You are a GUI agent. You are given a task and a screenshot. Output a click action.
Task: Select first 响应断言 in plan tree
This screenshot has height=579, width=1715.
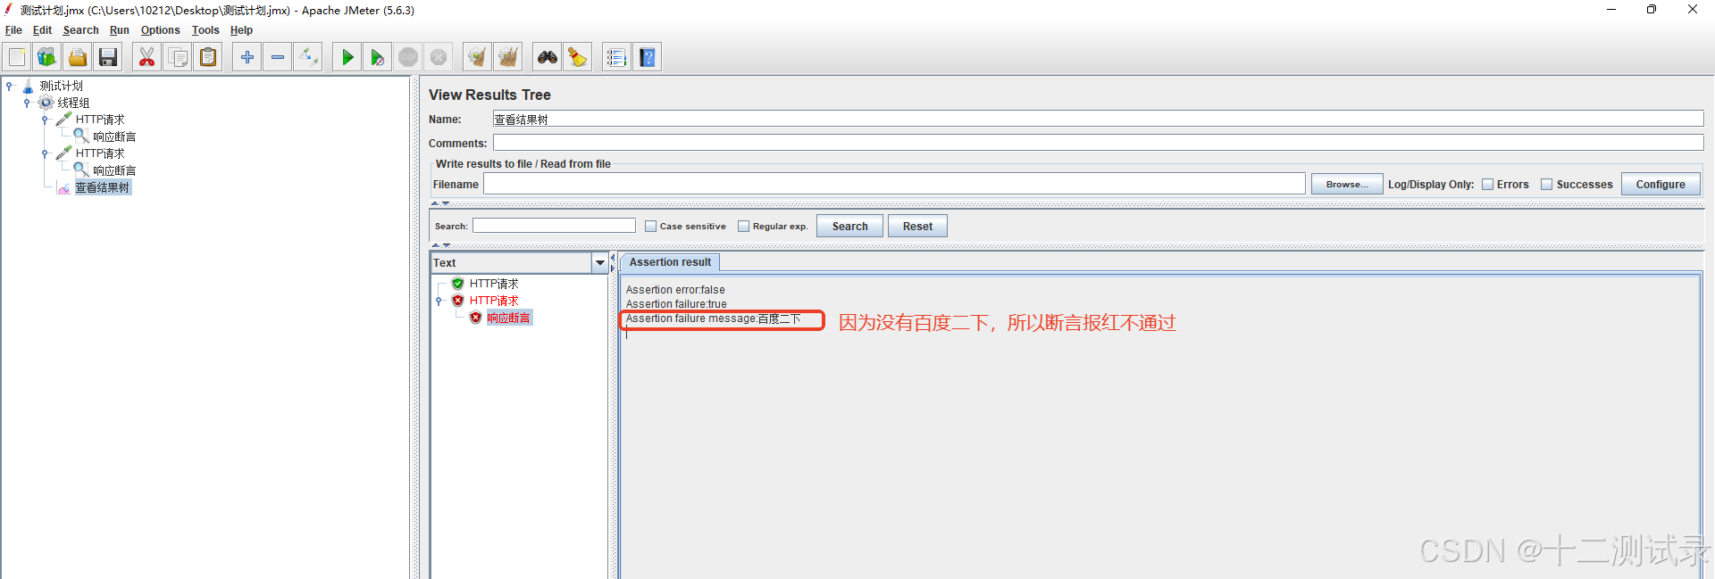click(x=114, y=136)
